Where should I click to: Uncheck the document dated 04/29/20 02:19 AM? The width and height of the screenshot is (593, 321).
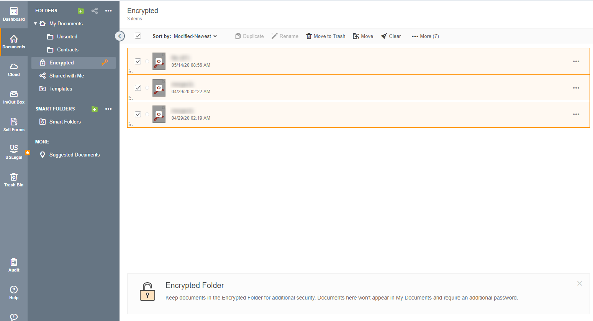(138, 114)
